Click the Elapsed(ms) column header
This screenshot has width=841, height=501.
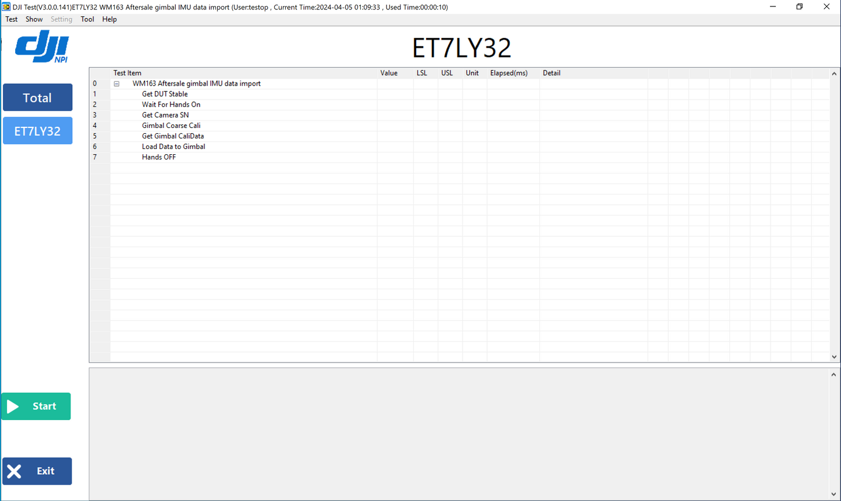(509, 73)
